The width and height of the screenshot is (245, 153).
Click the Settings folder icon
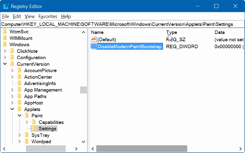(34, 128)
